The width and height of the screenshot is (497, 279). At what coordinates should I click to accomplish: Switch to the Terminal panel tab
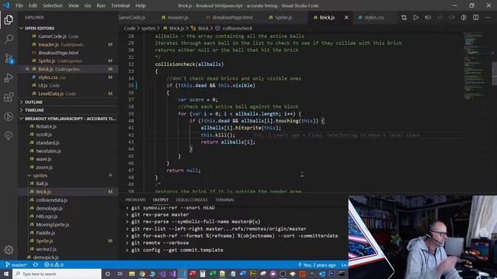tap(224, 200)
